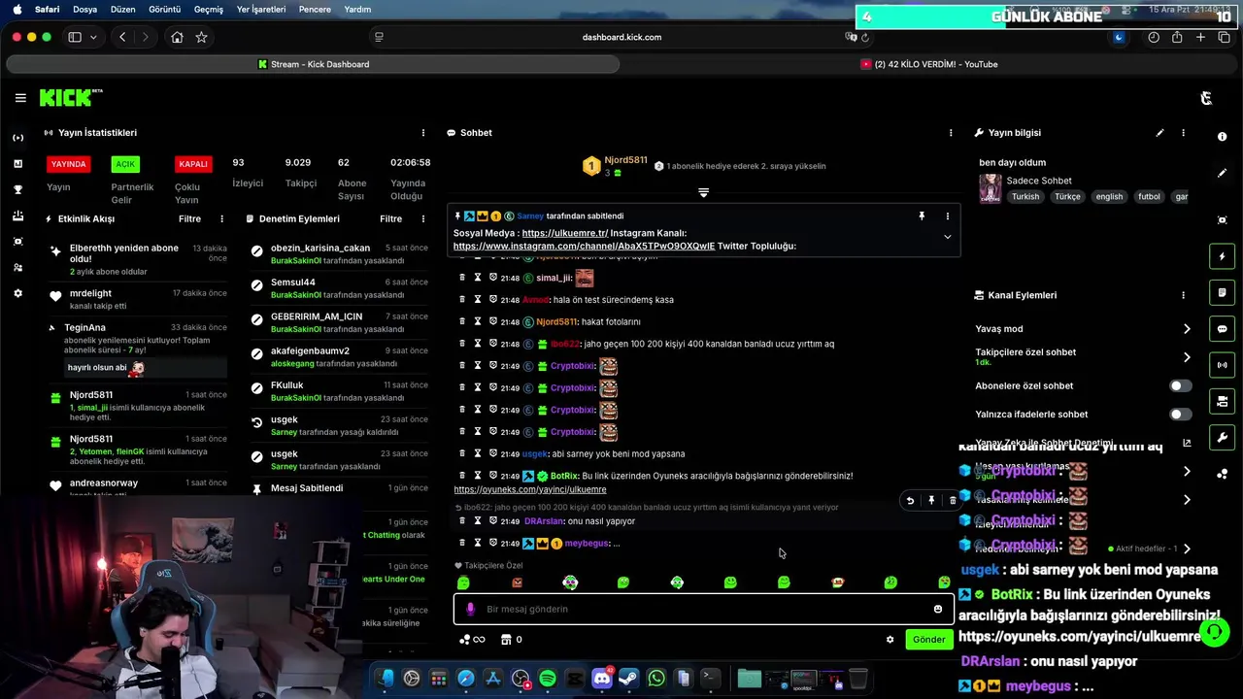Open the Instagram channel link in pinned message
The image size is (1243, 699).
coord(584,247)
